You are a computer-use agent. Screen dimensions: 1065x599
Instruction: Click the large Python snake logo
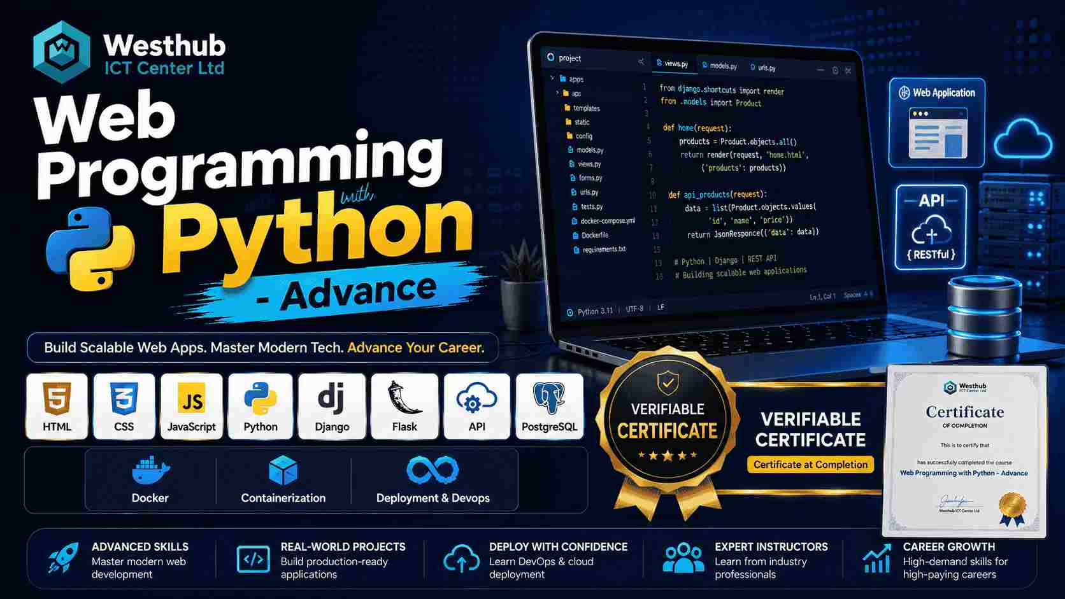tap(91, 250)
